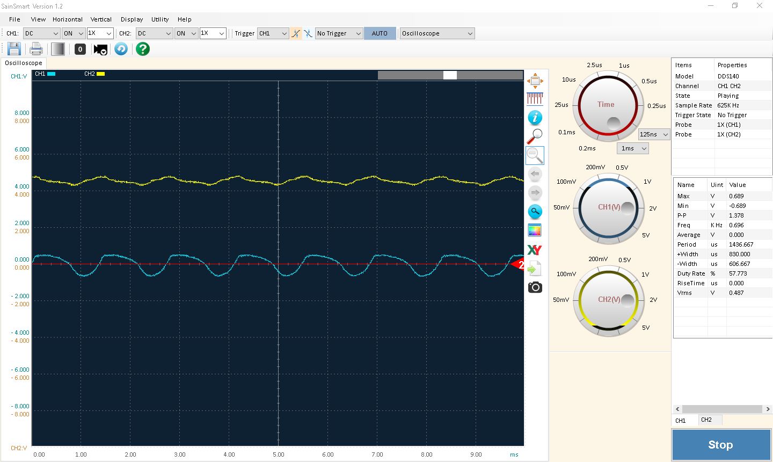This screenshot has height=462, width=773.
Task: Click the Vrms value 0.487
Action: [736, 293]
